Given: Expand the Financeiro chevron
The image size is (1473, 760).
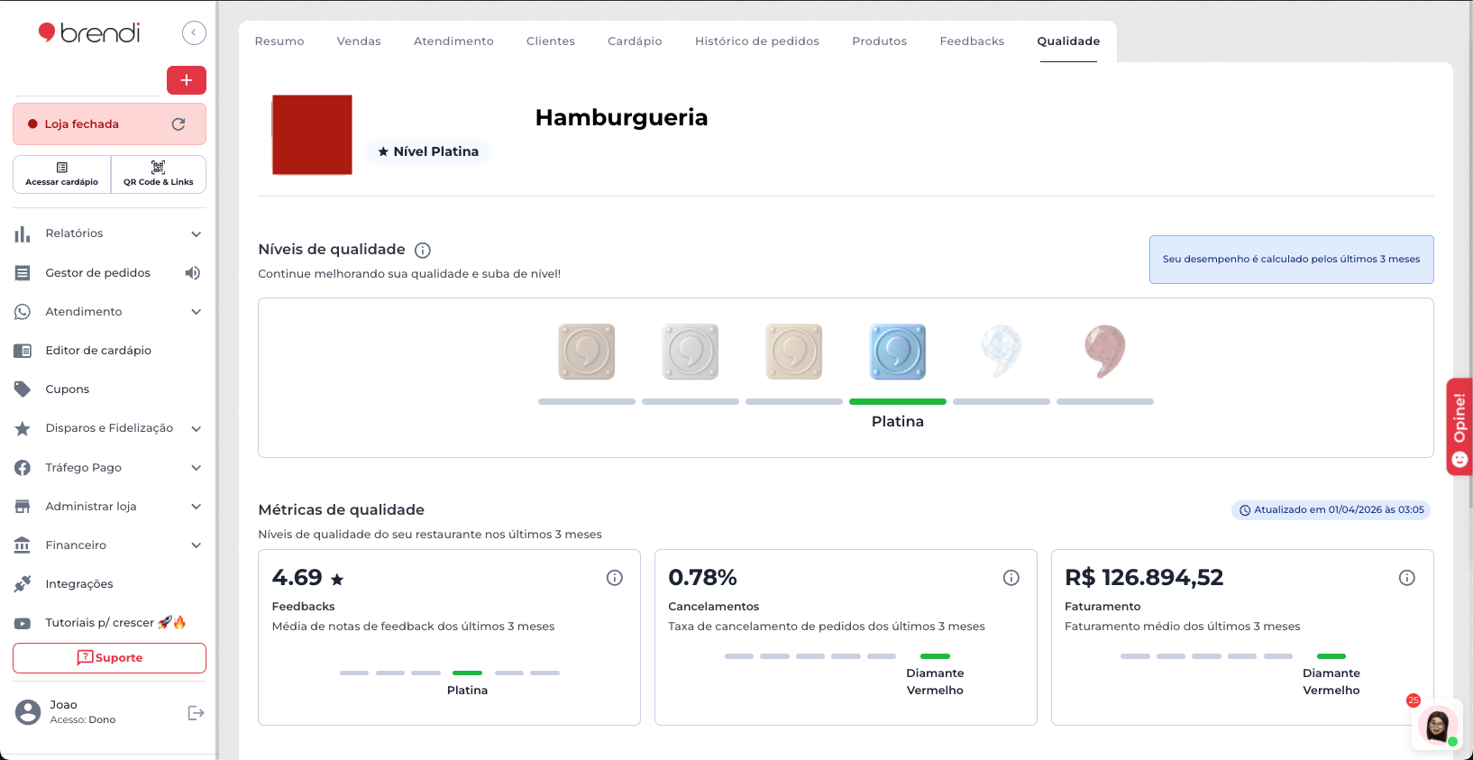Looking at the screenshot, I should pos(197,545).
